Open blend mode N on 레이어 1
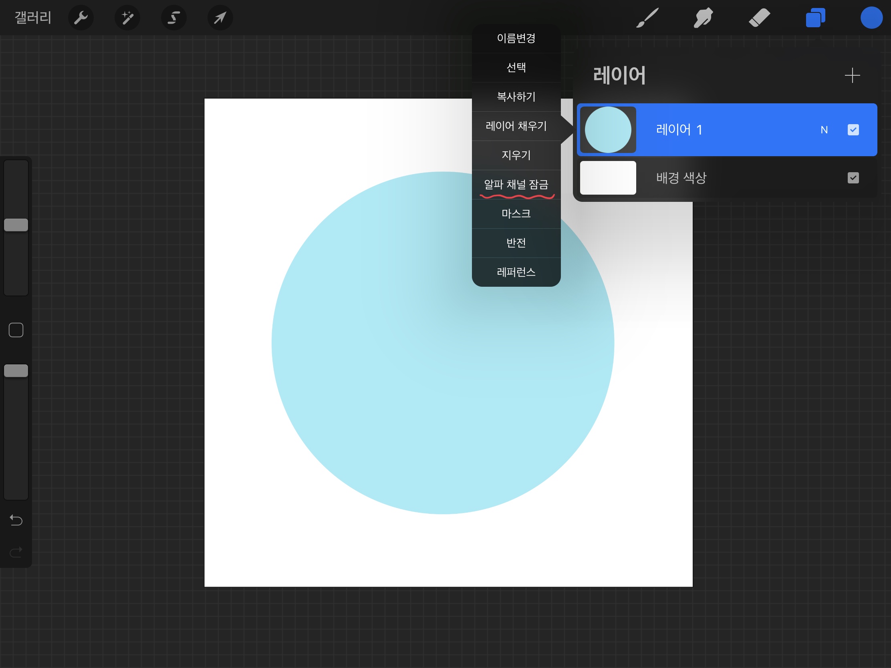Image resolution: width=891 pixels, height=668 pixels. click(x=824, y=130)
